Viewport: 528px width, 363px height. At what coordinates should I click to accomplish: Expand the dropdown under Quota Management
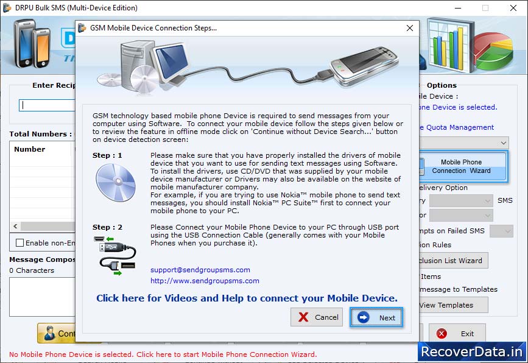[463, 143]
